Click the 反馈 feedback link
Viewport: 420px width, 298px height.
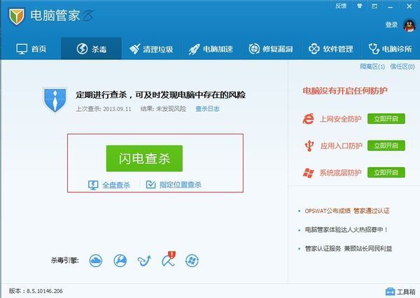341,6
